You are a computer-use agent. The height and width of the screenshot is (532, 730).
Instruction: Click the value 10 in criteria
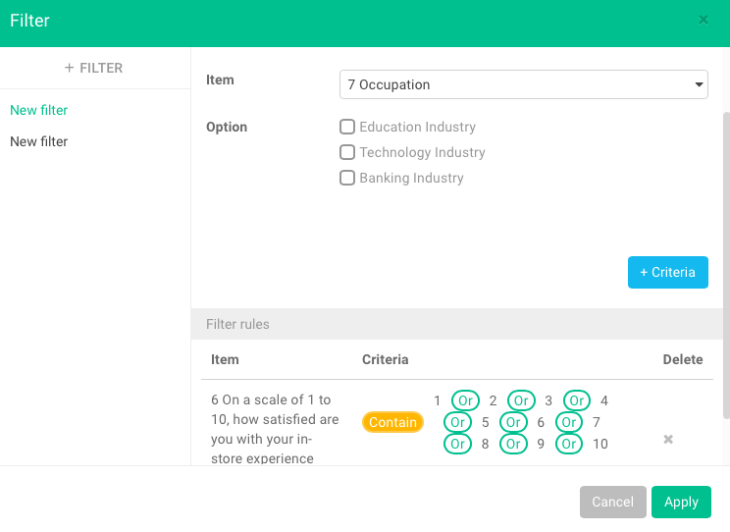(x=600, y=444)
